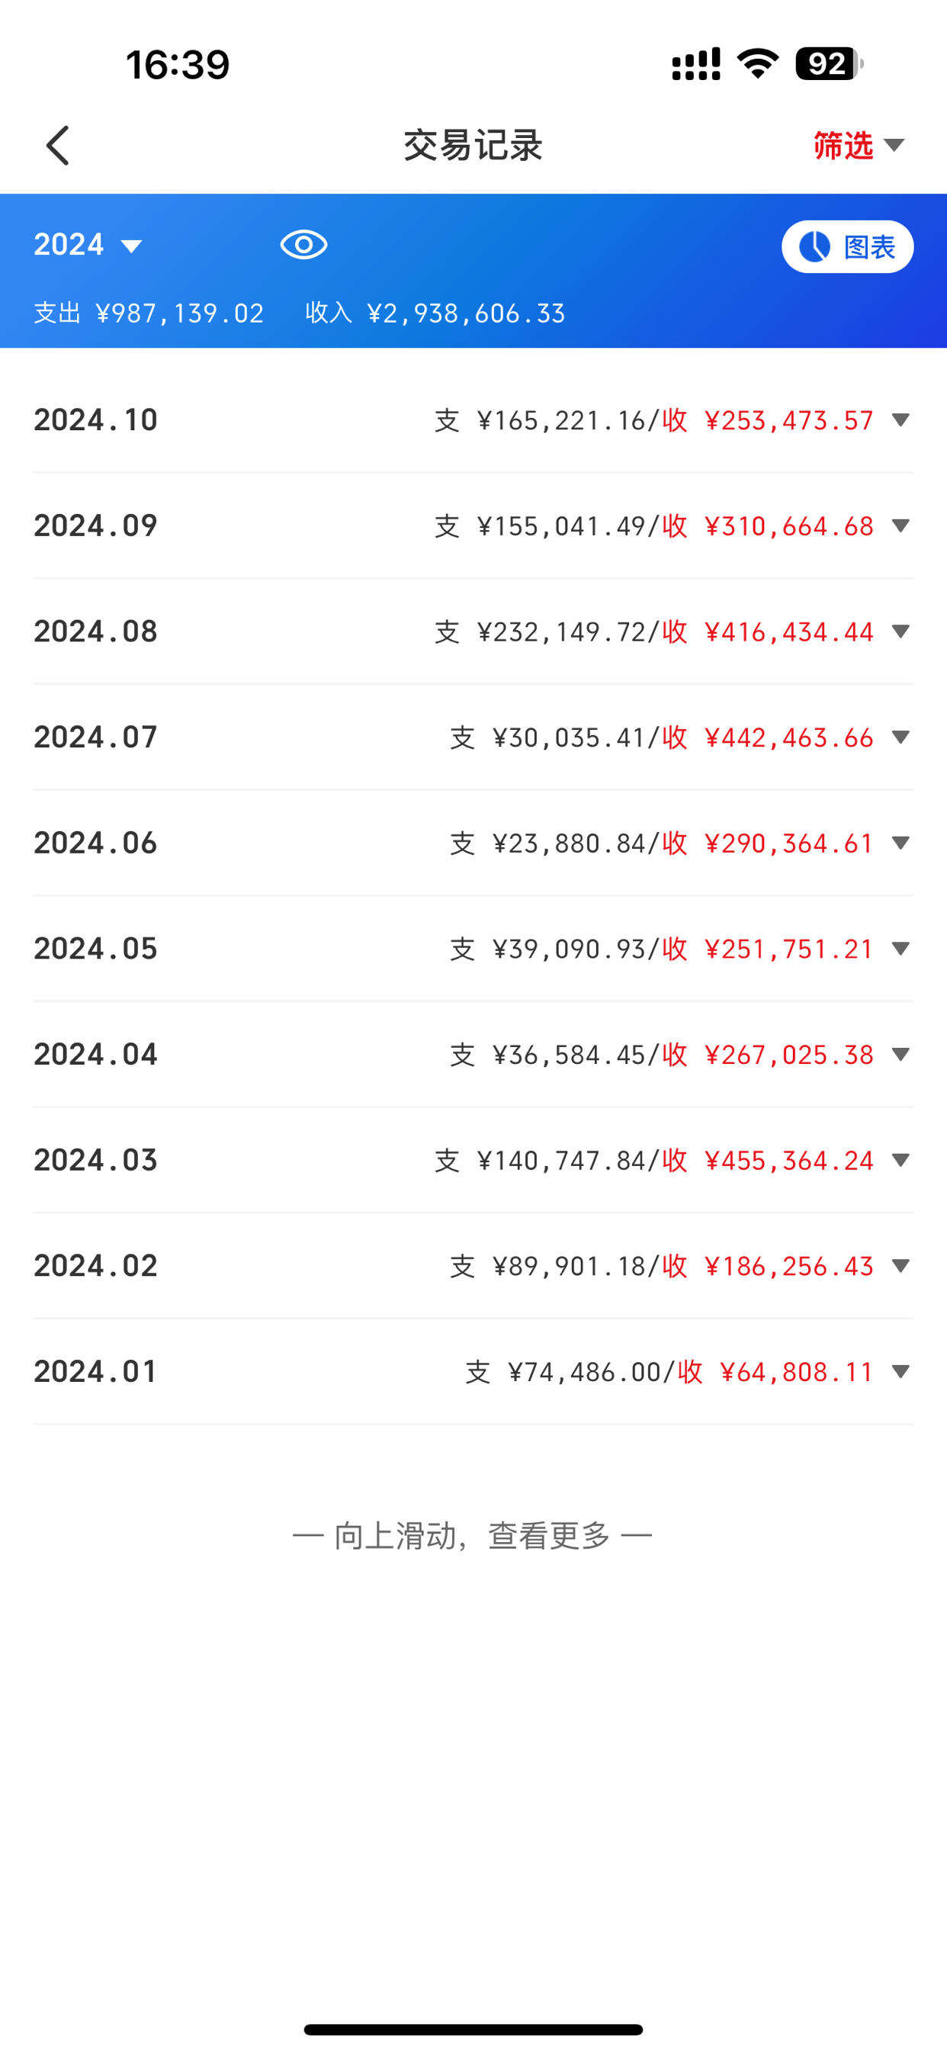Open the 2024 year selector
Viewport: 947px width, 2053px height.
pyautogui.click(x=88, y=245)
